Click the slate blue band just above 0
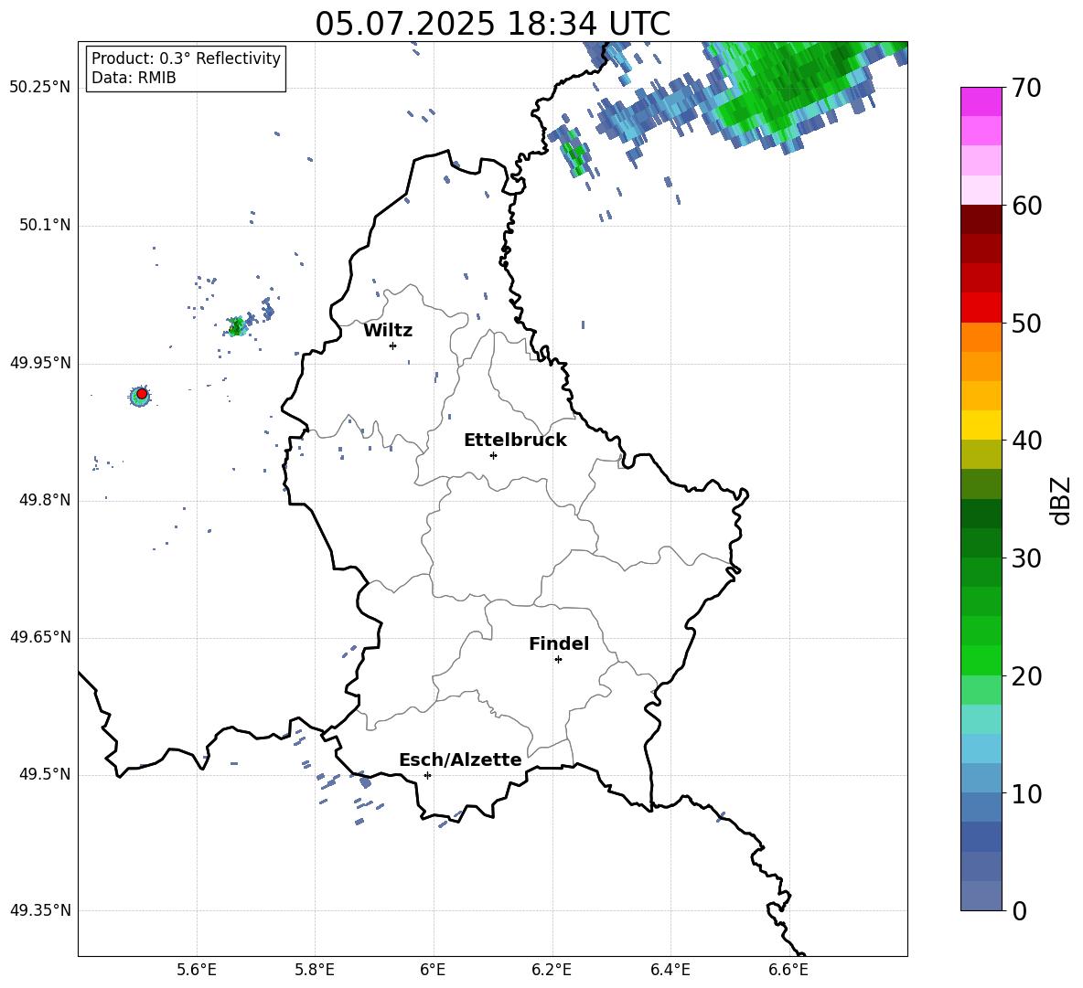Viewport: 1083px width, 988px height. coord(981,896)
